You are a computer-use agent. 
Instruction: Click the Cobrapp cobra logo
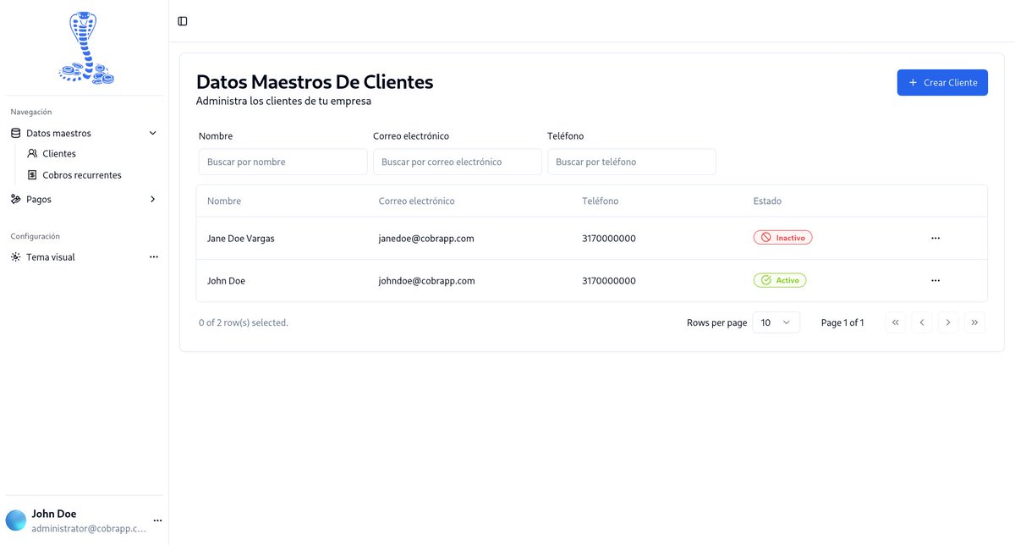pyautogui.click(x=85, y=47)
